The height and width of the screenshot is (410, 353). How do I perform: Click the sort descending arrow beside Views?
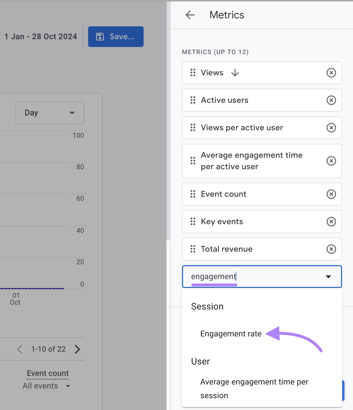[235, 73]
